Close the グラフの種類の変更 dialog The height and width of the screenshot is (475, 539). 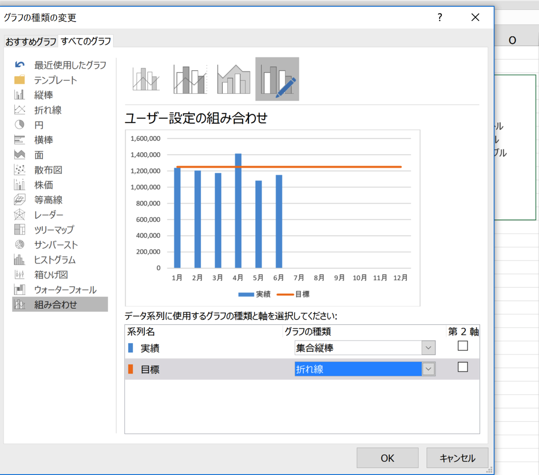475,17
